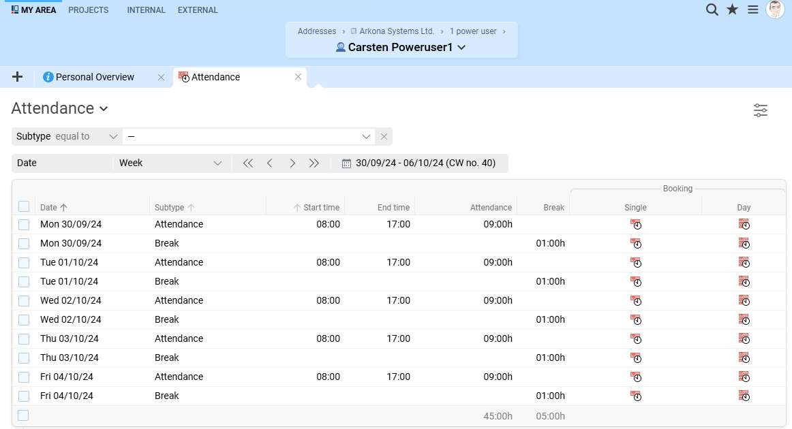The width and height of the screenshot is (792, 429).
Task: Open MY AREA menu
Action: coord(33,10)
